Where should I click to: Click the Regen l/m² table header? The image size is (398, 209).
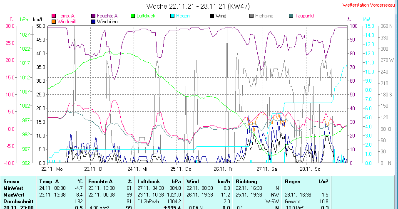306,182
